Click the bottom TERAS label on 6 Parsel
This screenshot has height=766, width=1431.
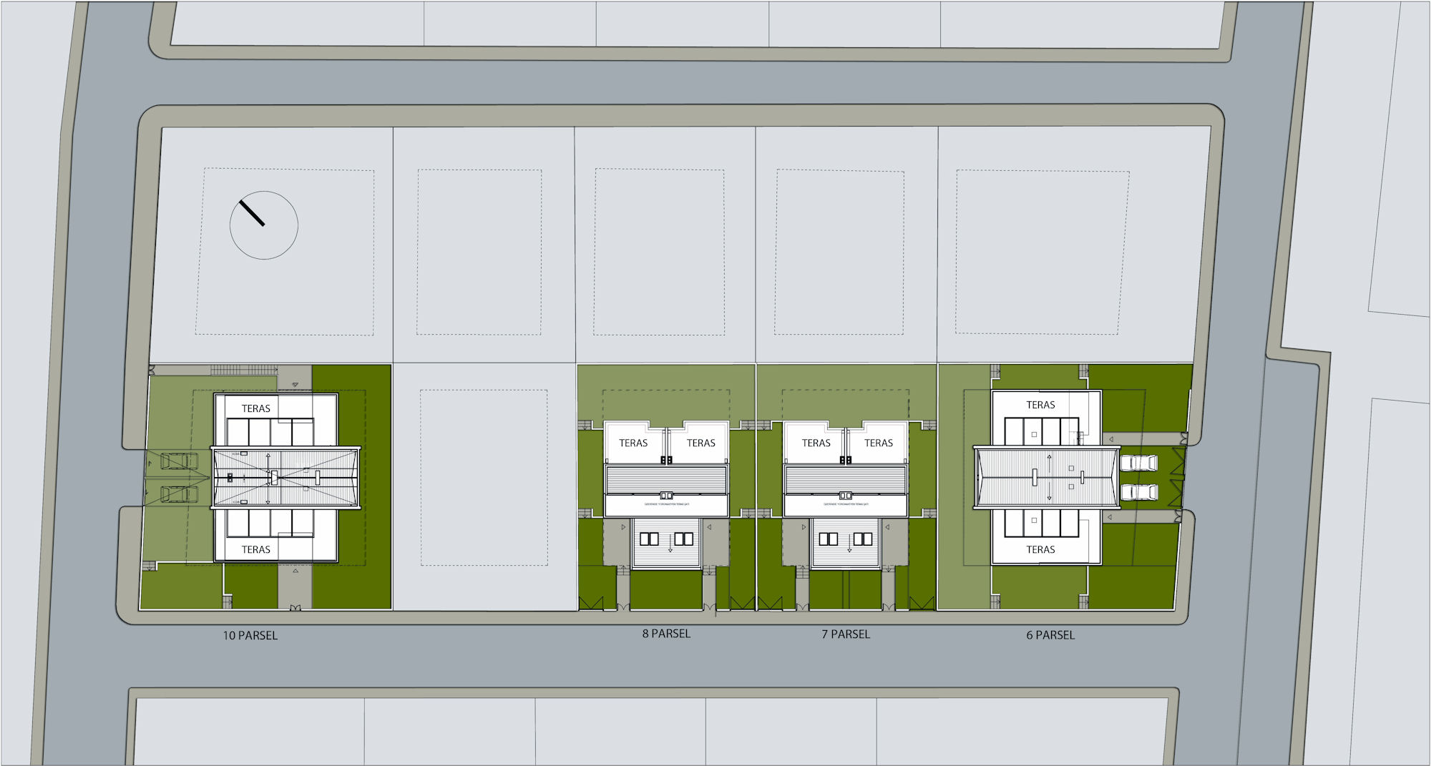click(x=1040, y=549)
